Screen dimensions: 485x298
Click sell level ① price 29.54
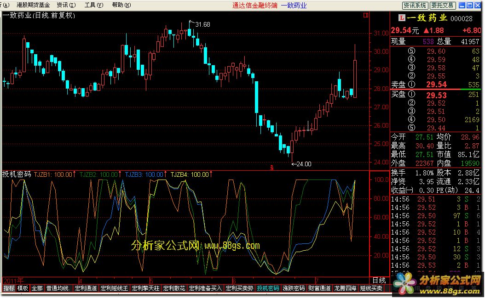(x=436, y=84)
